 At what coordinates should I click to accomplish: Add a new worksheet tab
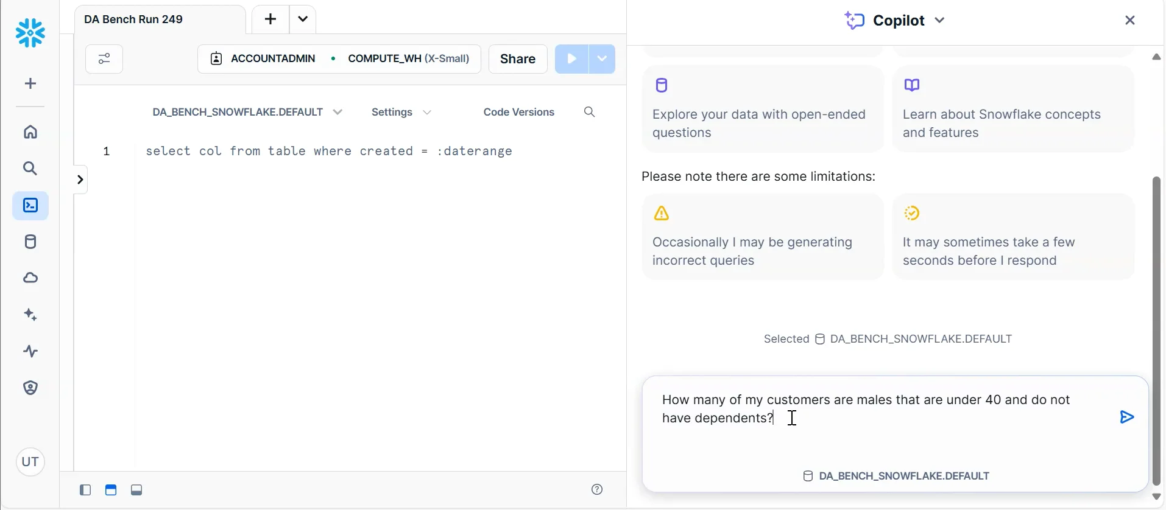[x=270, y=19]
